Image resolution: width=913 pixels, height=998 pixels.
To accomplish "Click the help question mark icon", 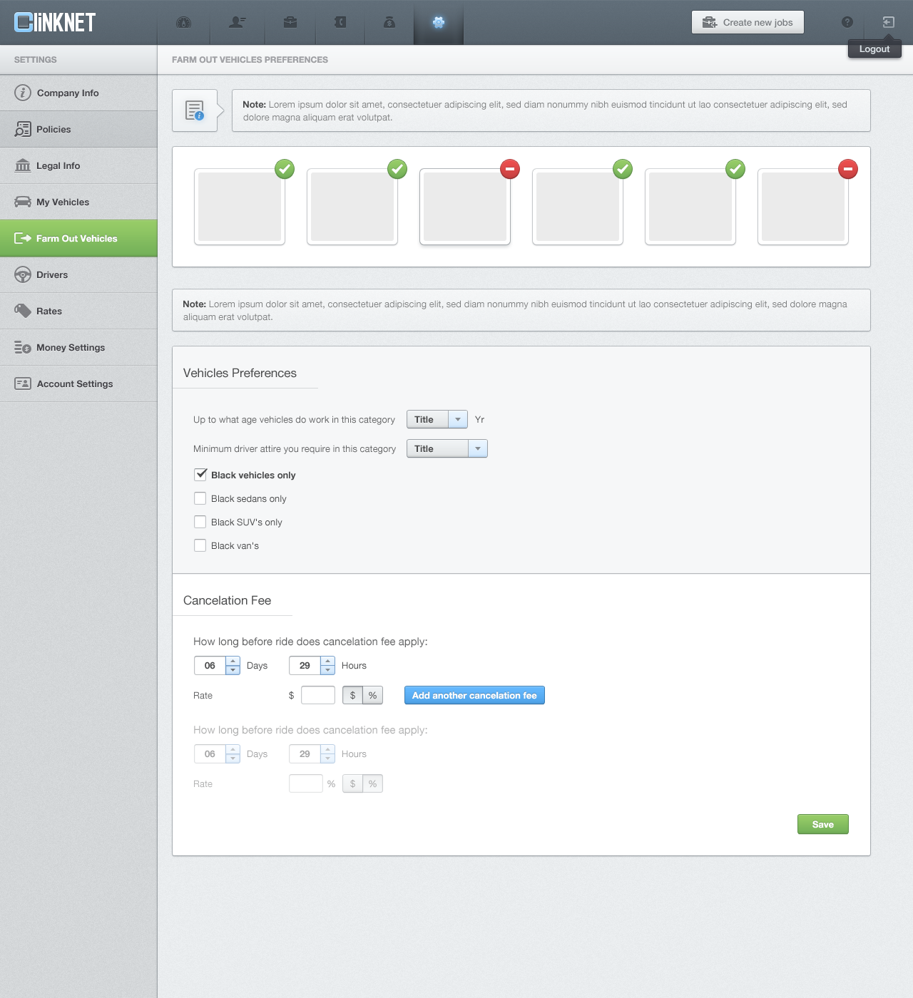I will (x=847, y=22).
